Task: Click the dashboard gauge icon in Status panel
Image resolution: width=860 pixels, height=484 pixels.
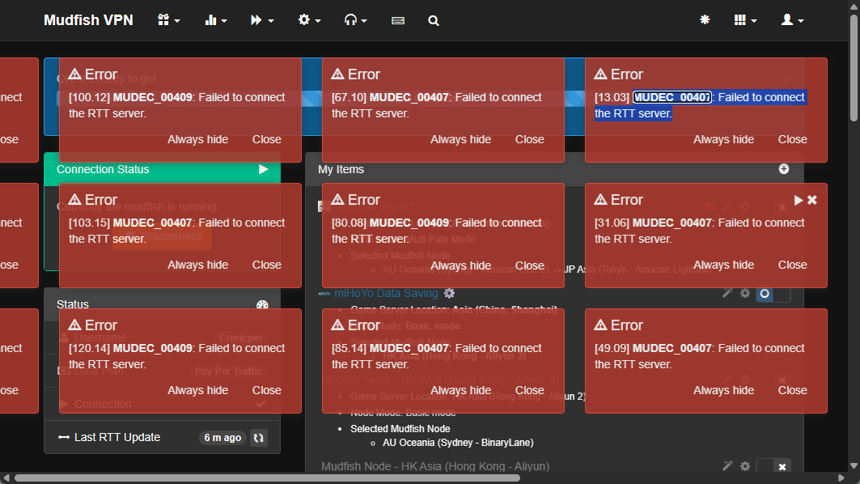Action: pos(262,305)
